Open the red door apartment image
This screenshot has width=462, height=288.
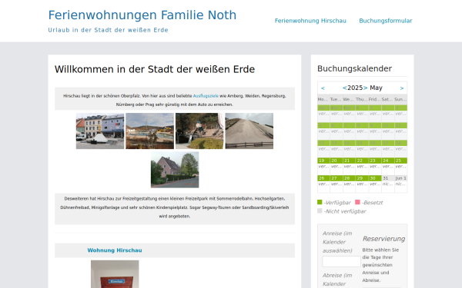pyautogui.click(x=115, y=274)
